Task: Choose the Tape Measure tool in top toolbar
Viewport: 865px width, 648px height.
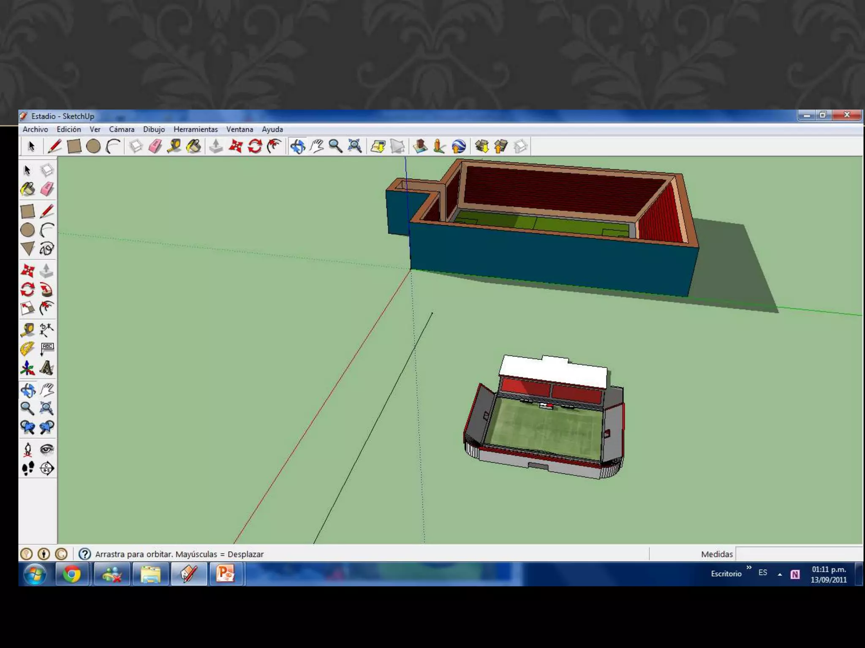Action: click(x=174, y=146)
